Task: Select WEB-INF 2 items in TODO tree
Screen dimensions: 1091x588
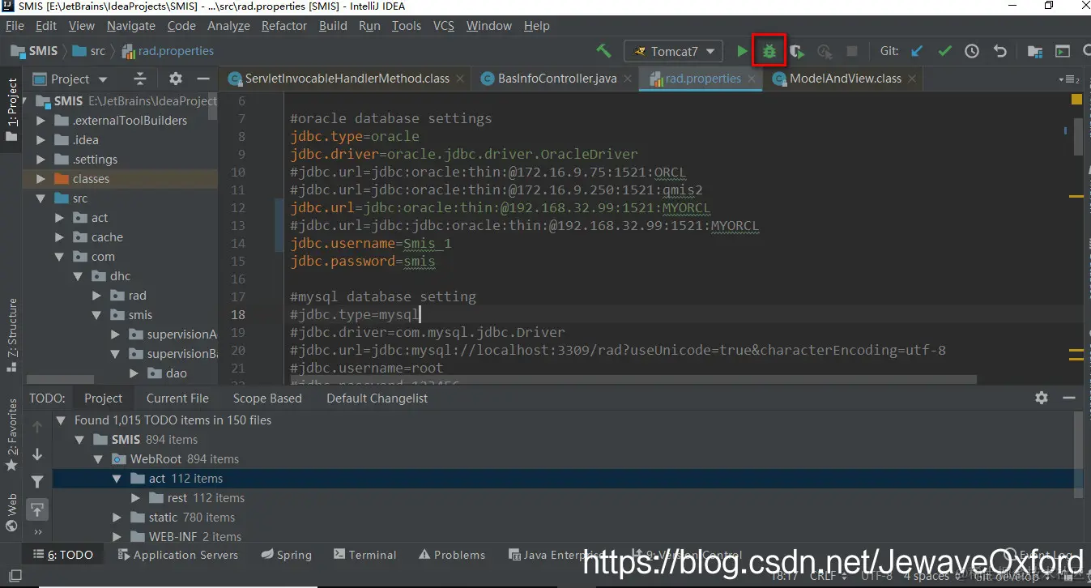Action: (185, 536)
